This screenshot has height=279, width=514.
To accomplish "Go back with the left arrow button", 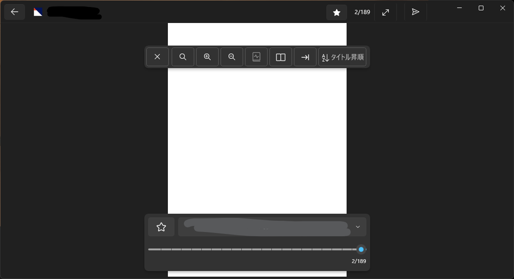I will coord(15,12).
